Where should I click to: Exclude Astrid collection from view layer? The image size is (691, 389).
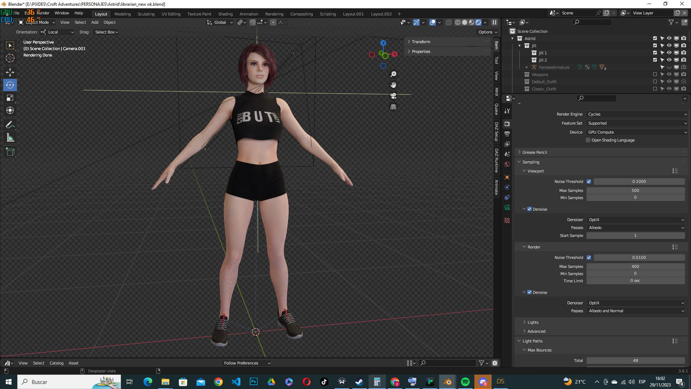tap(655, 39)
